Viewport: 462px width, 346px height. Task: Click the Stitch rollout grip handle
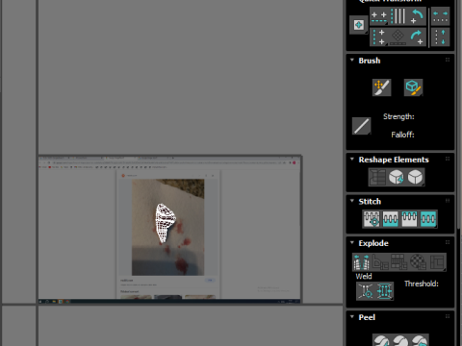448,201
